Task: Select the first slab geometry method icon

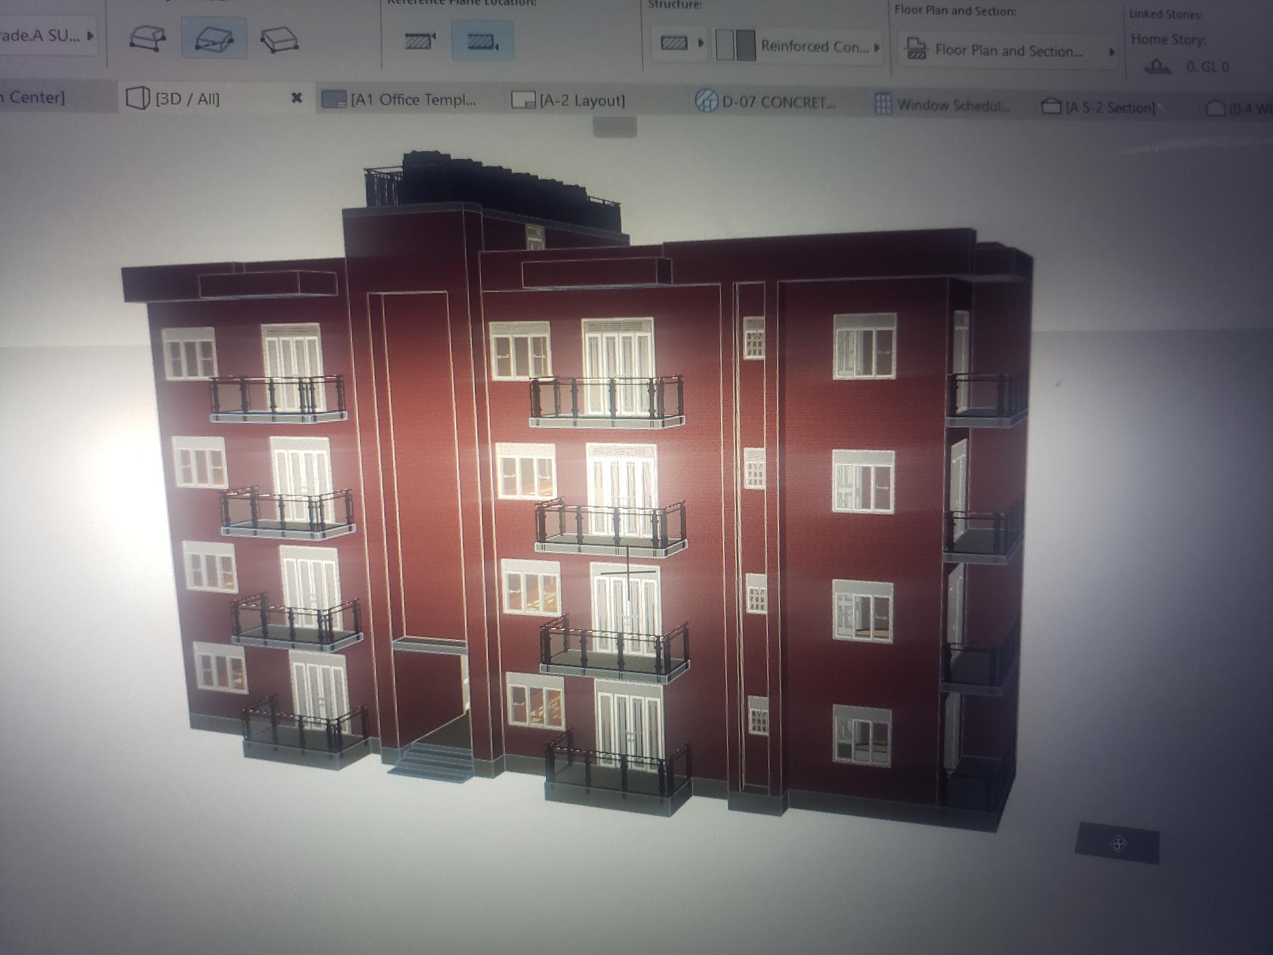Action: tap(147, 39)
